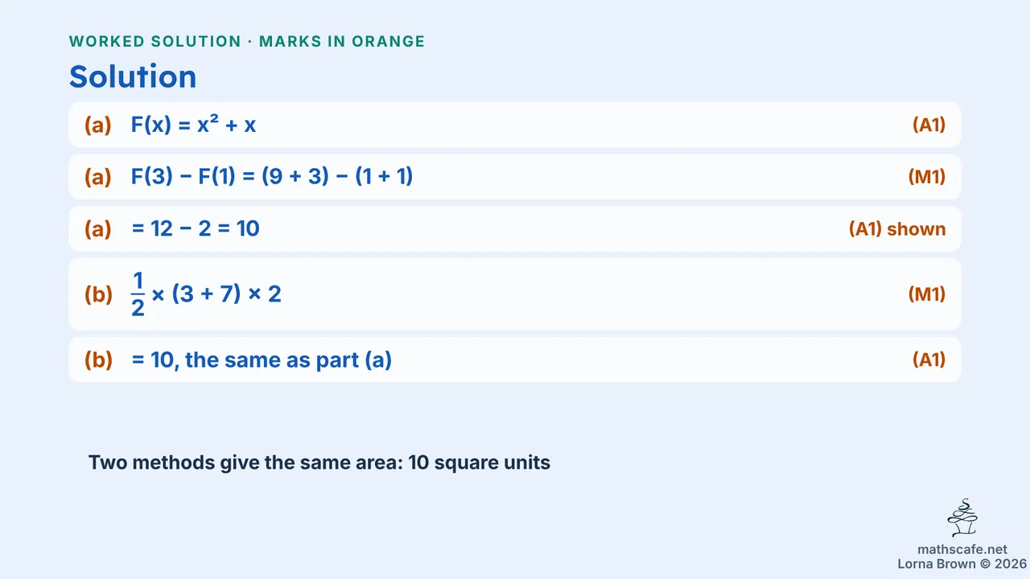Viewport: 1030px width, 579px height.
Task: Click the Lorna Brown © 2026 credit
Action: point(962,564)
